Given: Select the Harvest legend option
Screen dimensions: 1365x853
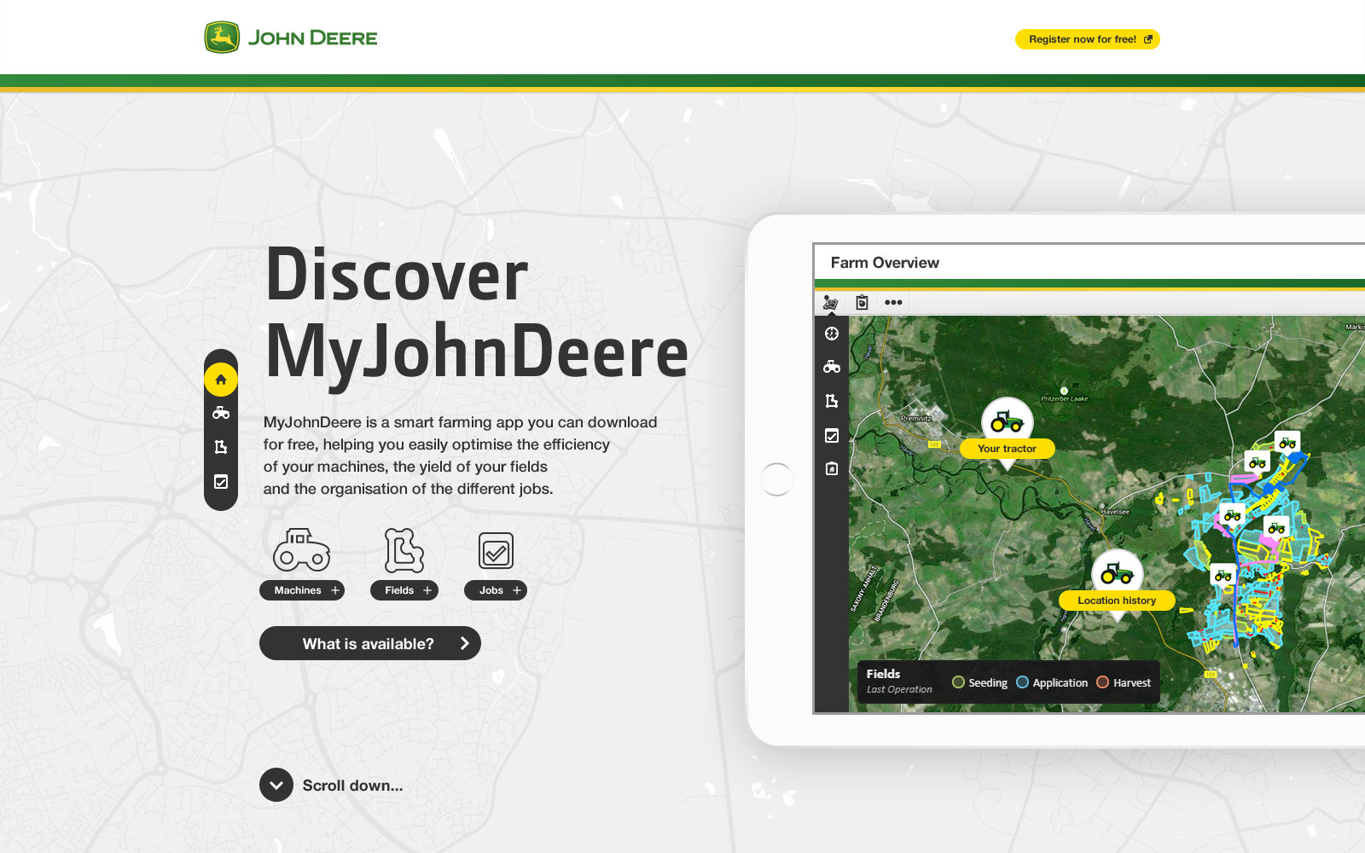Looking at the screenshot, I should (x=1124, y=682).
